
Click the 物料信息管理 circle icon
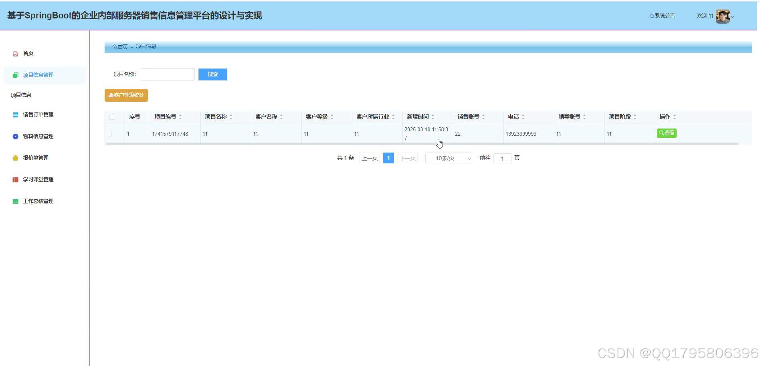click(x=15, y=137)
